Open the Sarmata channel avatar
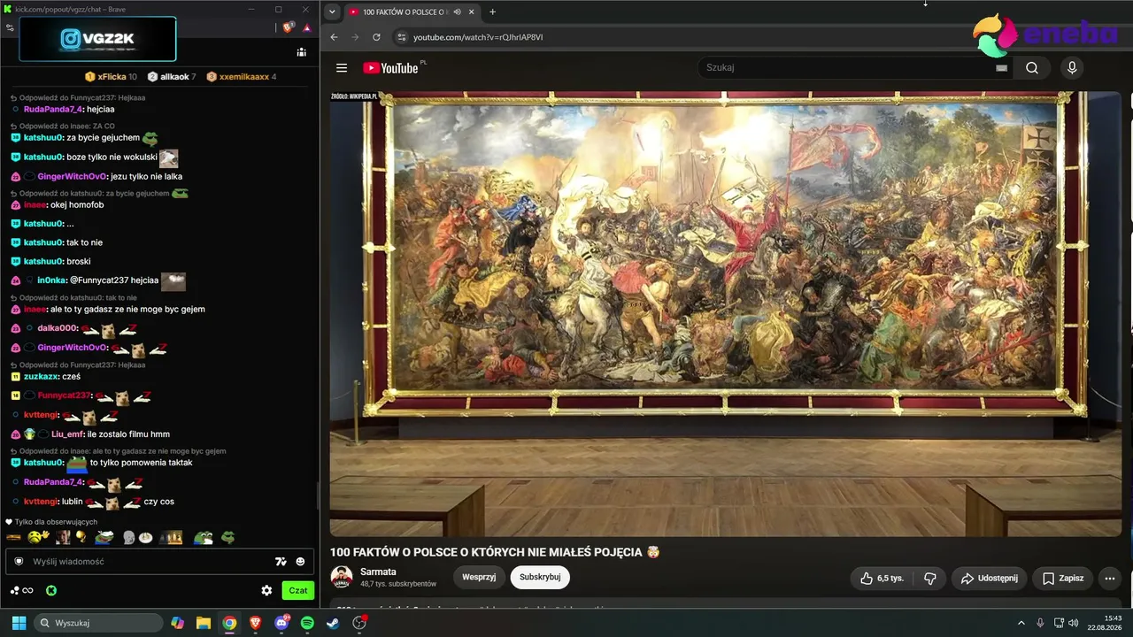 point(342,578)
